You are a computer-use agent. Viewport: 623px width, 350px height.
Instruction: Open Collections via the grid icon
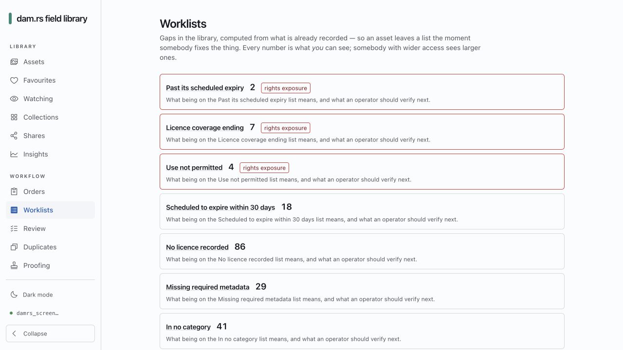coord(14,117)
